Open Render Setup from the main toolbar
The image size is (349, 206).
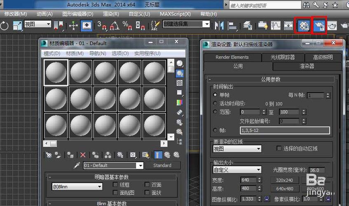point(320,26)
